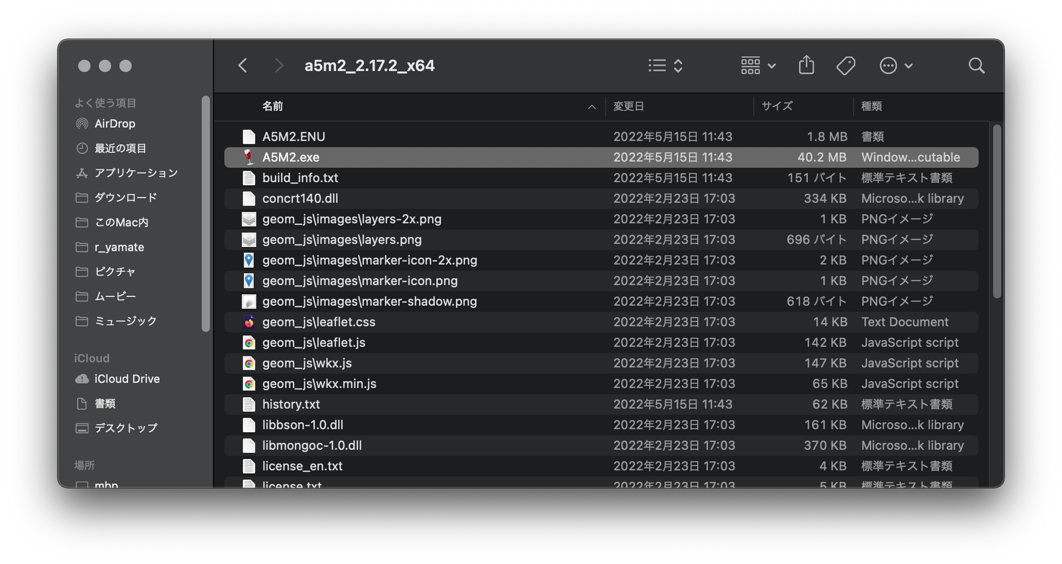Viewport: 1062px width, 564px height.
Task: Open iCloud Drive from the sidebar
Action: pos(127,379)
